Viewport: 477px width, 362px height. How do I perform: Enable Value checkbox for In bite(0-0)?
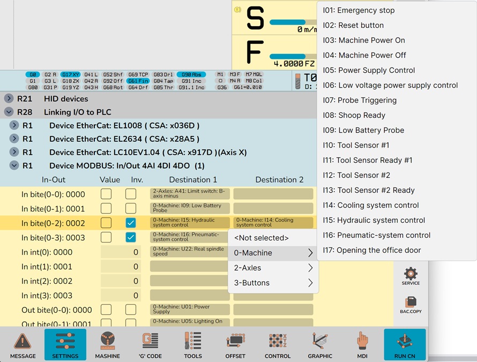pos(106,194)
